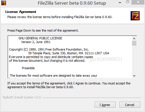Click the 'License Agreement' header title
Screen dimensions: 145x112
[21, 12]
